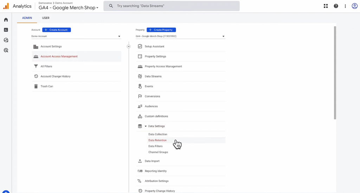
Task: Open the Help question mark icon
Action: coord(336,6)
